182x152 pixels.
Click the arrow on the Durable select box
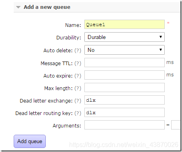[x=161, y=37]
